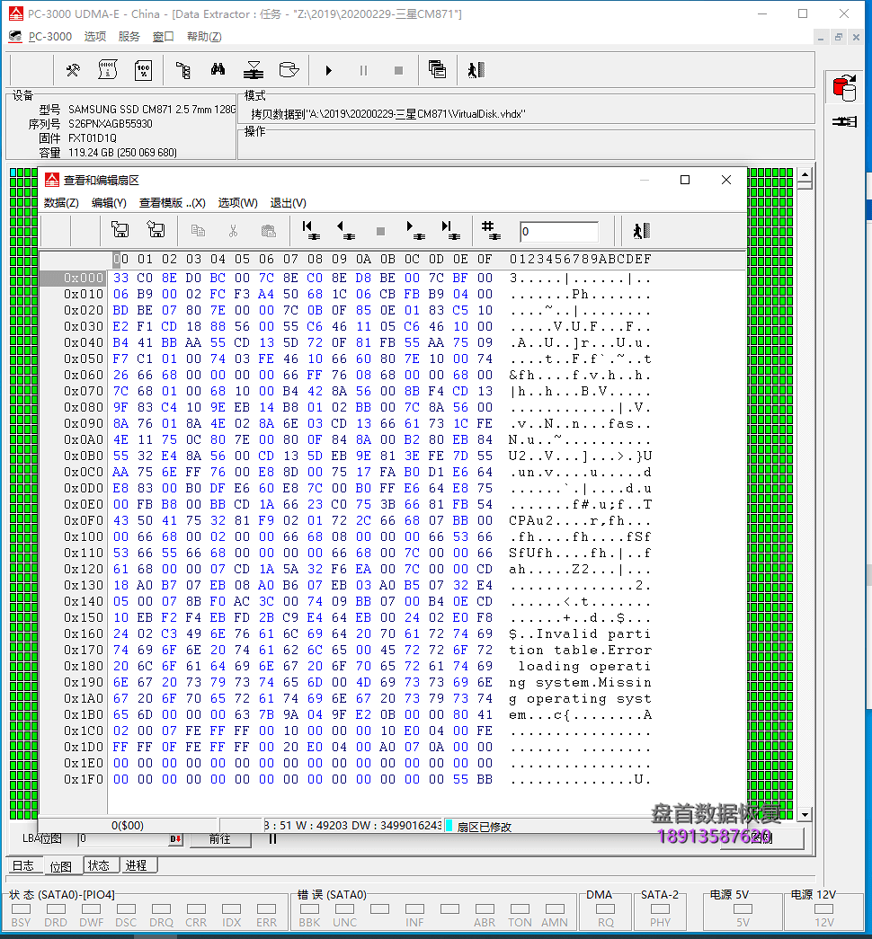Click the first save sector icon in sector editor

[120, 230]
